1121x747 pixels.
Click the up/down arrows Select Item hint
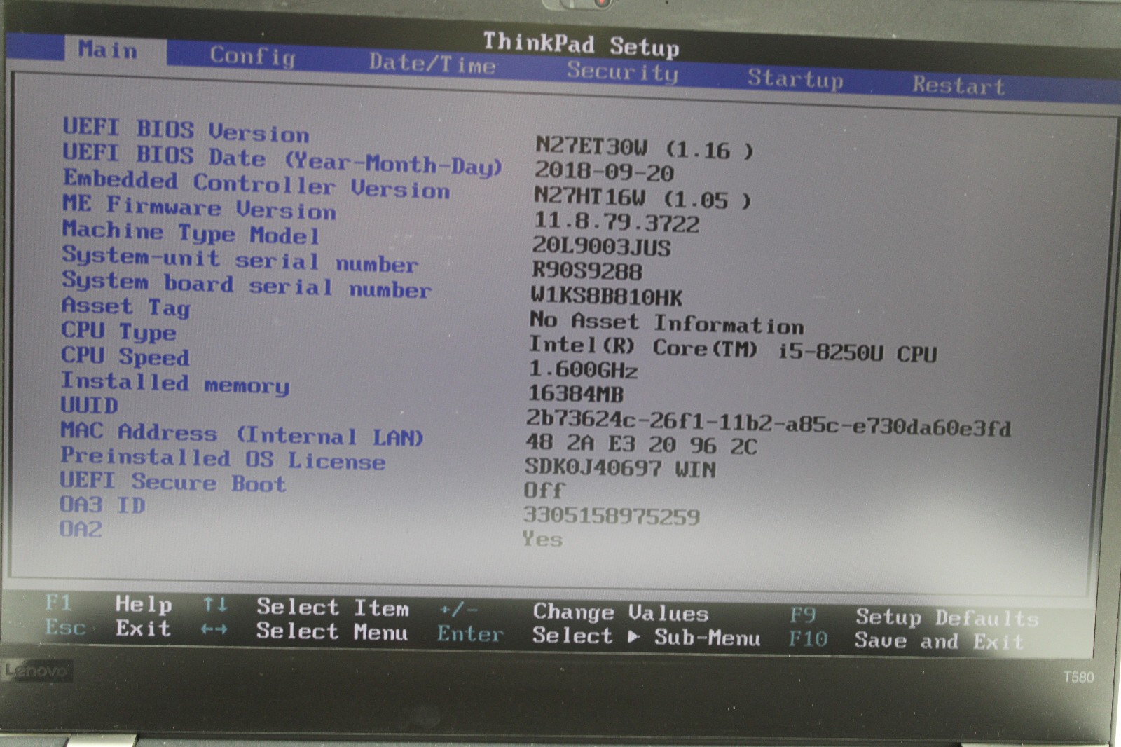[306, 607]
